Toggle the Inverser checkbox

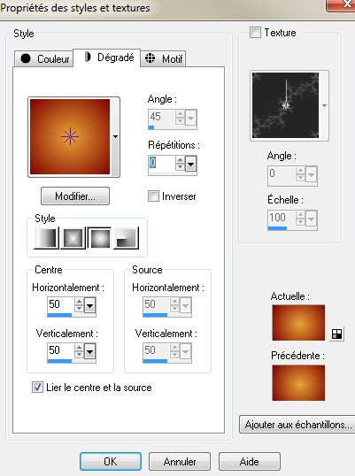[153, 196]
